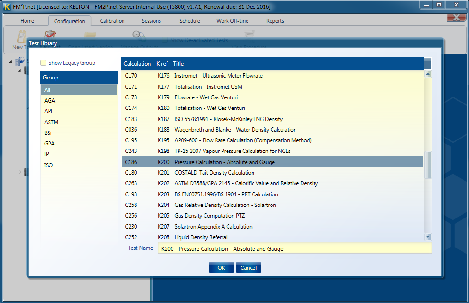Confirm with the OK button
The image size is (469, 303).
(x=221, y=268)
